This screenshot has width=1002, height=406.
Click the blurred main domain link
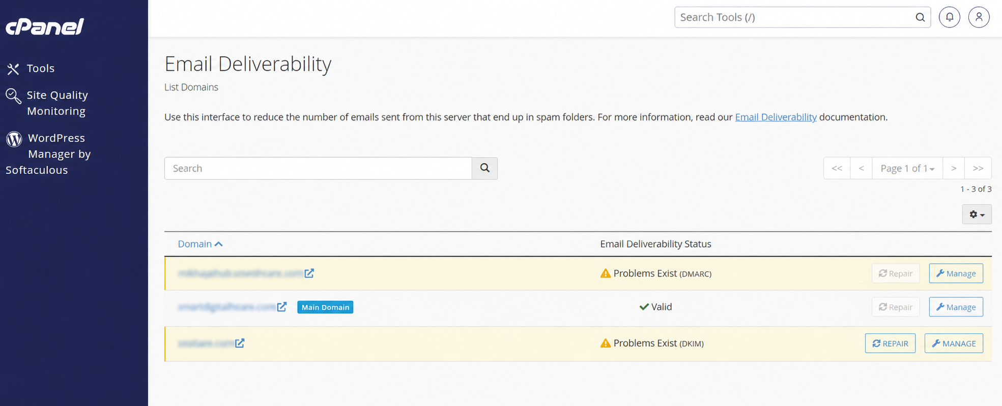click(227, 307)
